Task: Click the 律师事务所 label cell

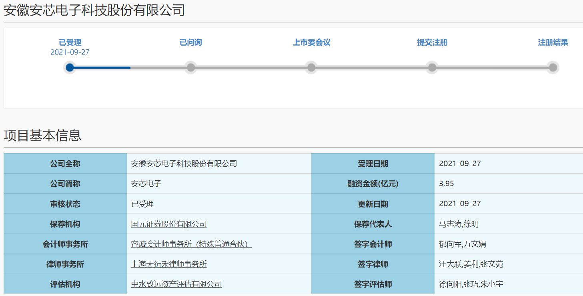Action: (x=65, y=264)
